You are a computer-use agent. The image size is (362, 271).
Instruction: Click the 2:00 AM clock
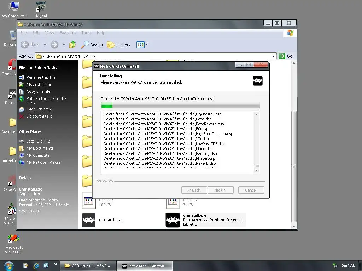[349, 266]
